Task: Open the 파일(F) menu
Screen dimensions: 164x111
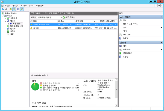Action: click(7, 6)
